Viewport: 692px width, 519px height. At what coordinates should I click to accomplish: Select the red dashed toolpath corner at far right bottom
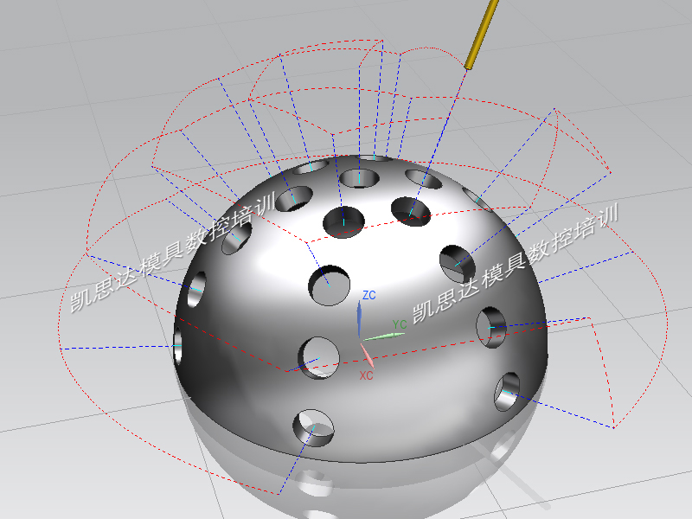[x=613, y=427]
